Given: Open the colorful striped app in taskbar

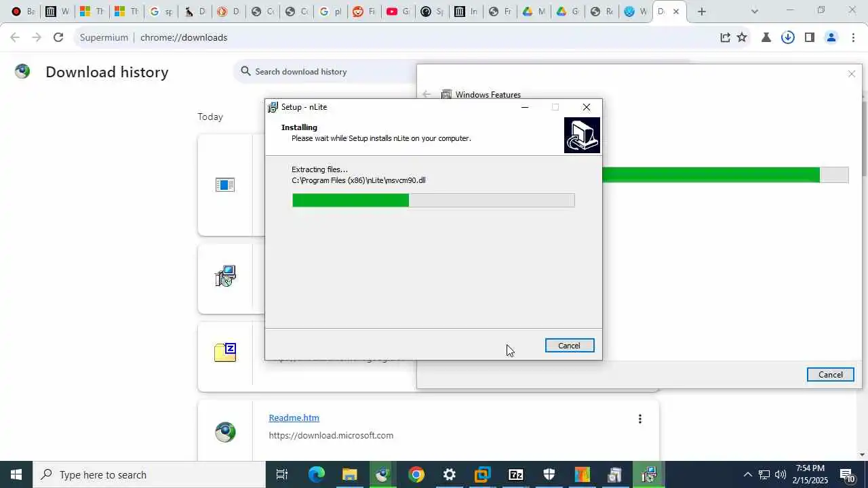Looking at the screenshot, I should click(x=583, y=474).
